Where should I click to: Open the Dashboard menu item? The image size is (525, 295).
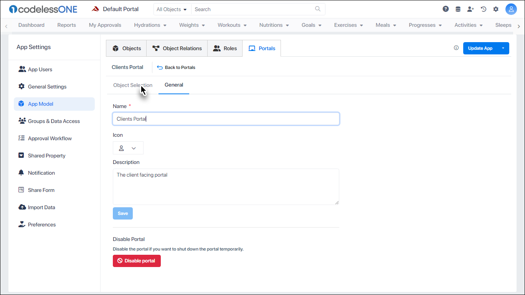(31, 25)
